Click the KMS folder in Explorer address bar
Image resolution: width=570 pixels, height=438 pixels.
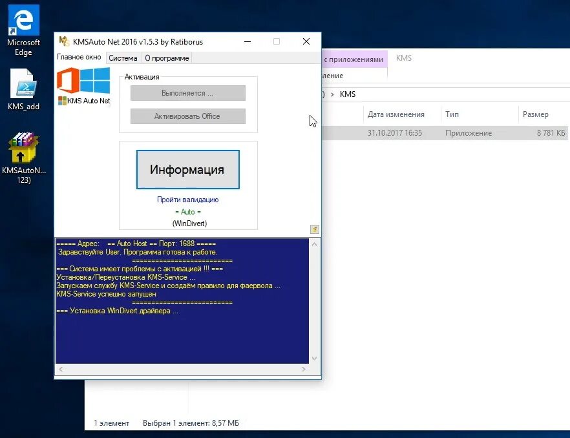348,94
